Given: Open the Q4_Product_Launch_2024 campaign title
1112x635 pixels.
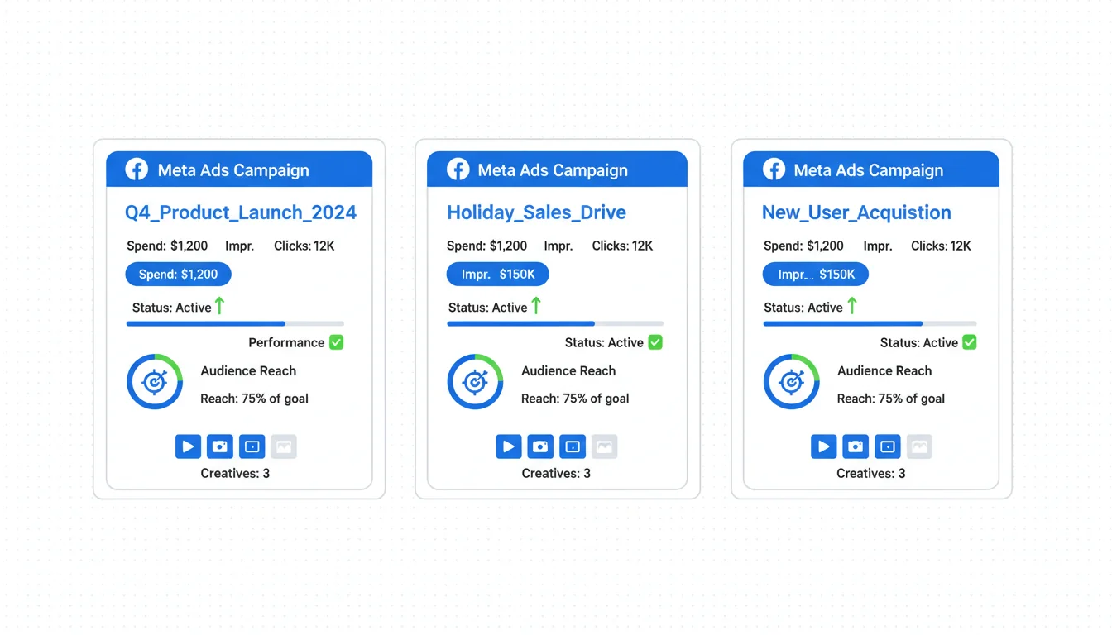Looking at the screenshot, I should pos(240,212).
